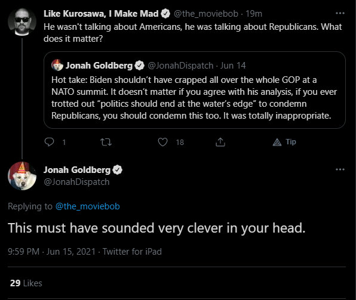Open the quoted Jonah Goldberg tweet

pyautogui.click(x=195, y=90)
